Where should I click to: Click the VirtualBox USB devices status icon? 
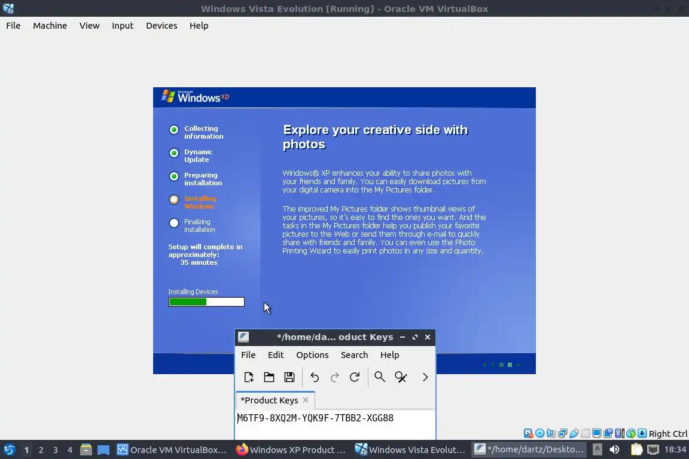tap(574, 433)
